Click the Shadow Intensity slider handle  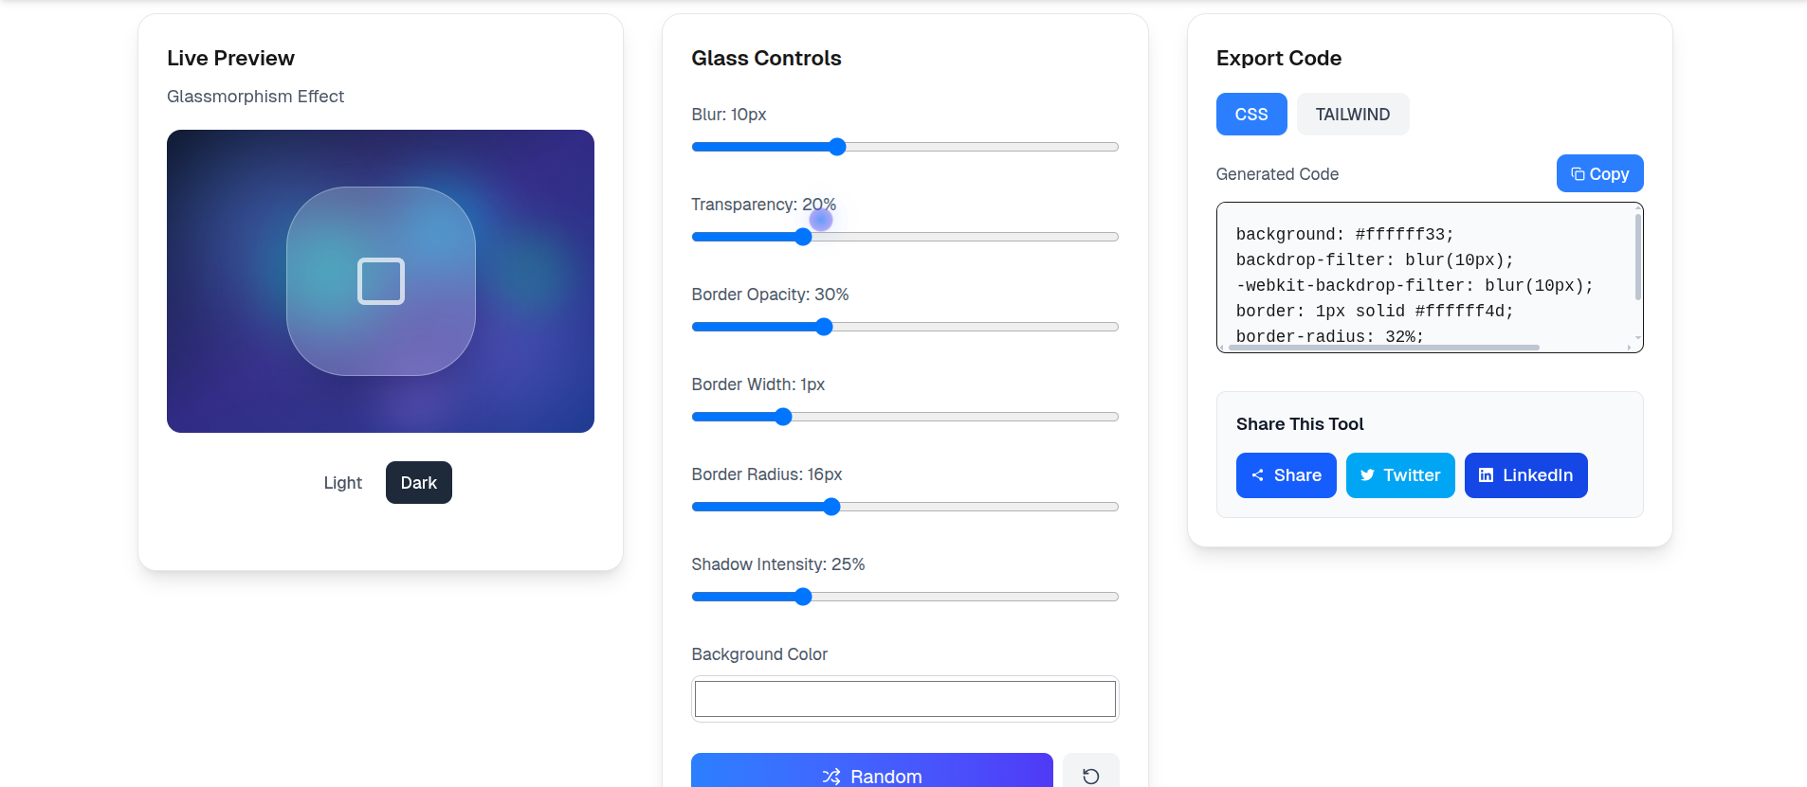click(x=803, y=596)
